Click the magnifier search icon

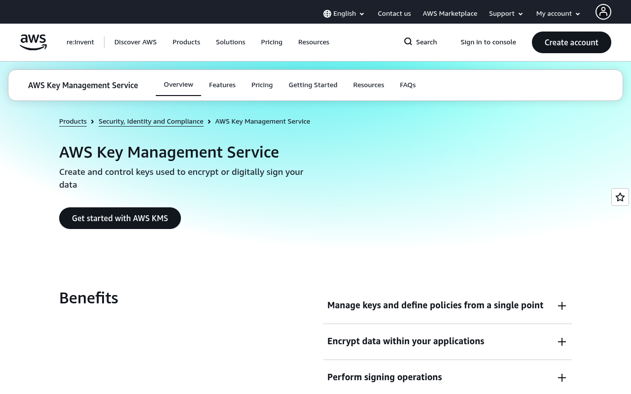(408, 42)
